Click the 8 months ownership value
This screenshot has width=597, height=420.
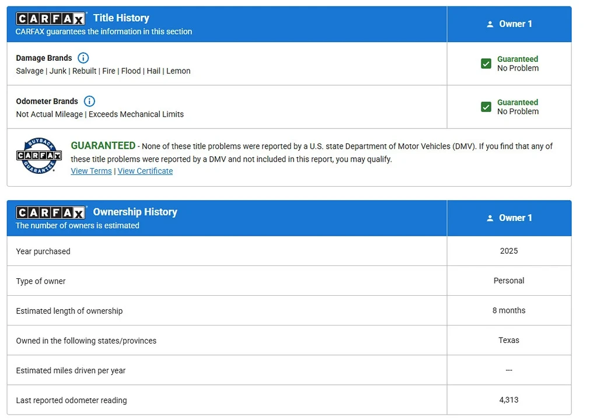tap(509, 310)
